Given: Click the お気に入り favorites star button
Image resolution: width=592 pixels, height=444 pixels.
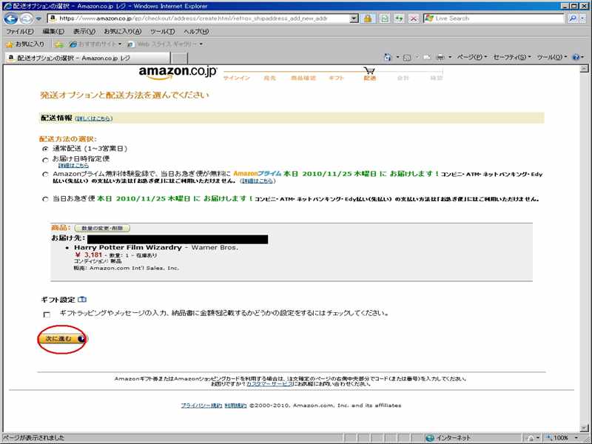Looking at the screenshot, I should tap(25, 44).
